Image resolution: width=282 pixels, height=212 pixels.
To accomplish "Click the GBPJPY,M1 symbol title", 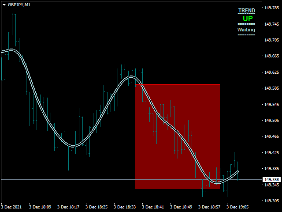I will (x=19, y=4).
